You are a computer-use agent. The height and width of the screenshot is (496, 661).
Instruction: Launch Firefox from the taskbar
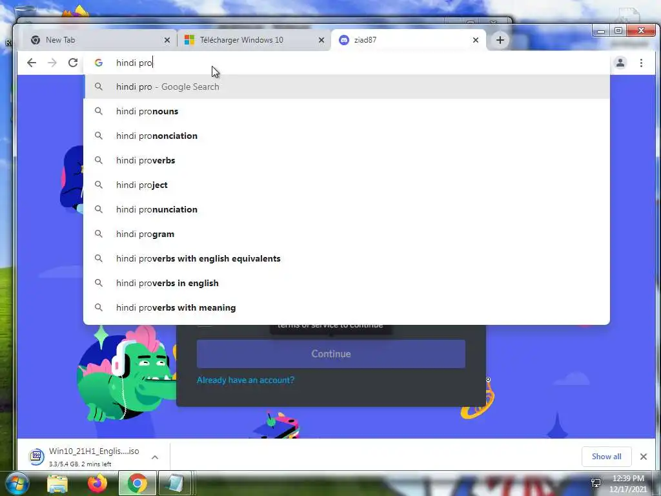click(x=97, y=483)
